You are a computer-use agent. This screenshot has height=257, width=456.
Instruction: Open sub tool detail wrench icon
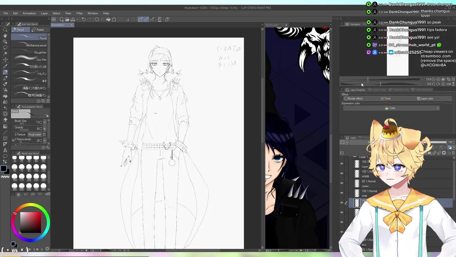click(48, 147)
